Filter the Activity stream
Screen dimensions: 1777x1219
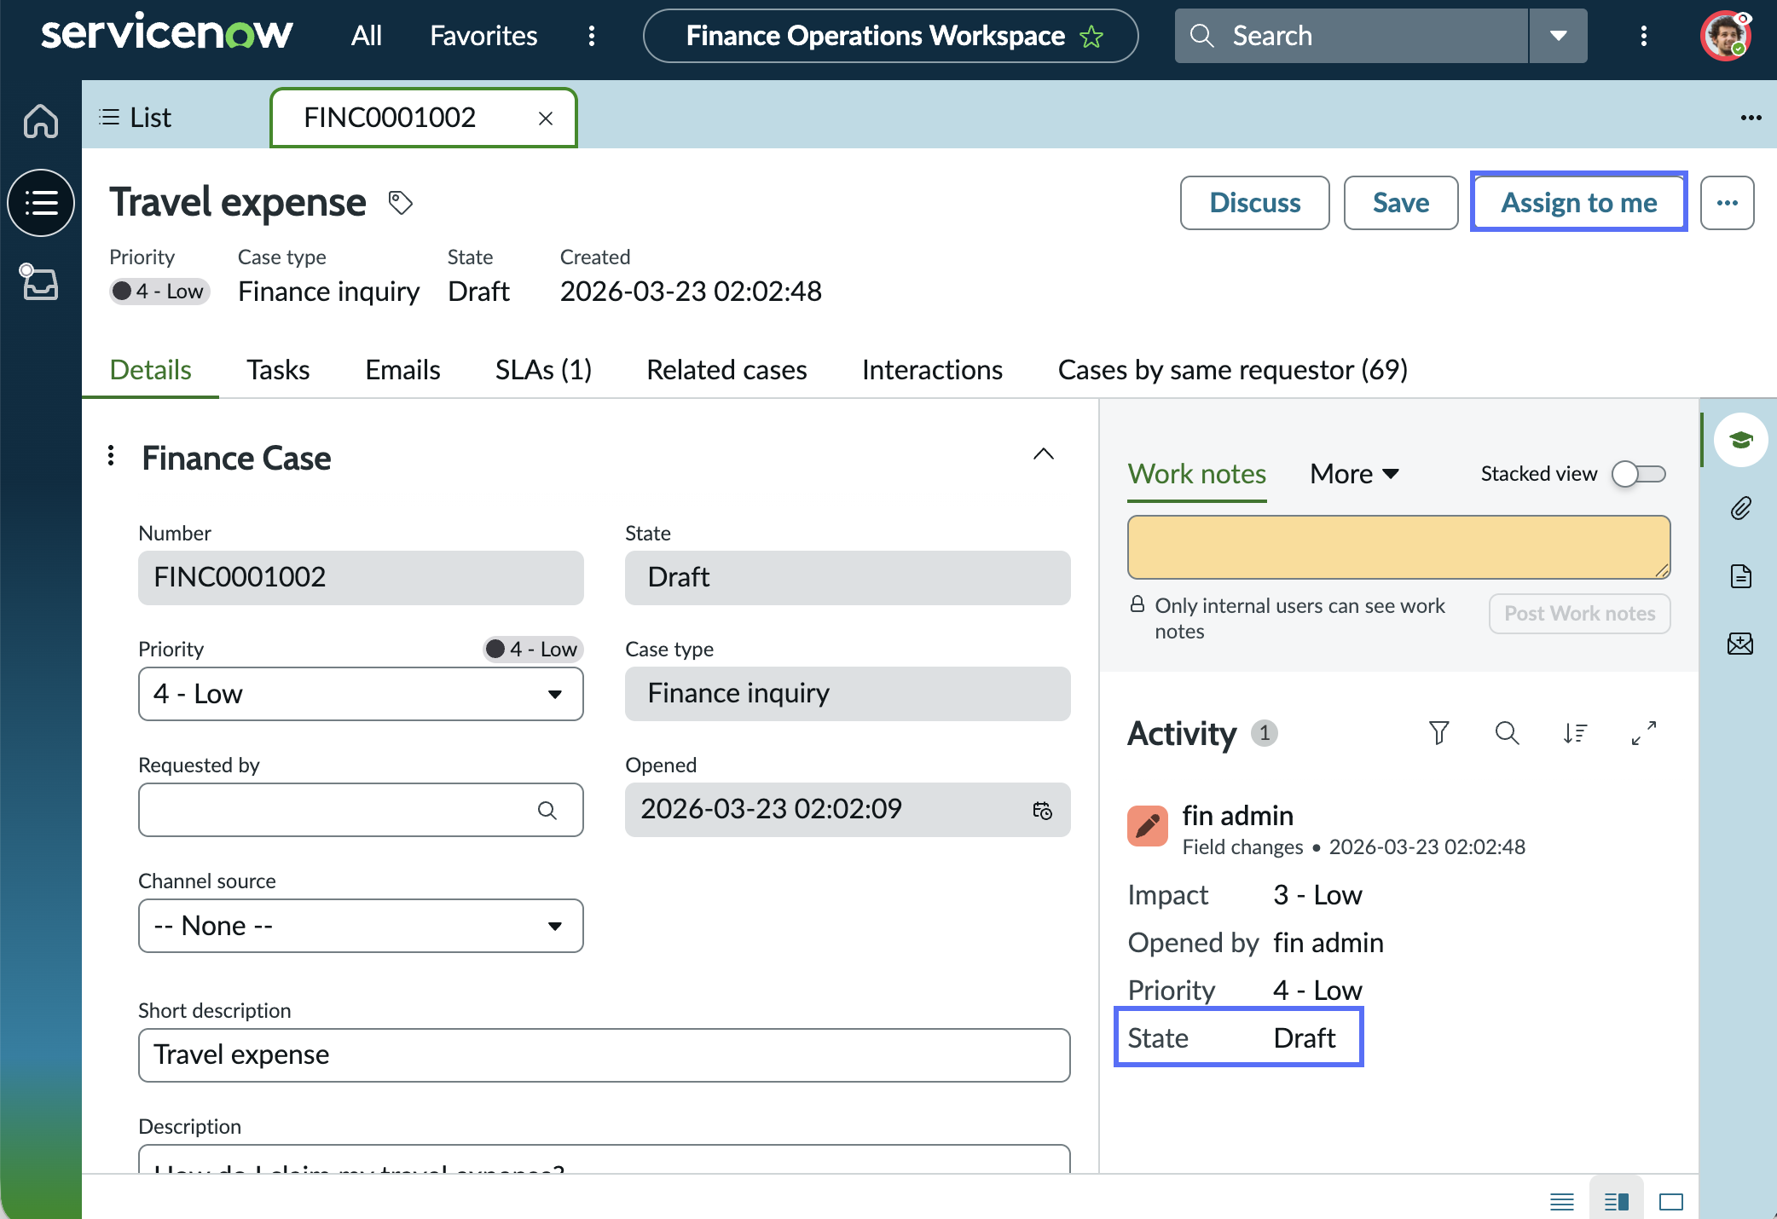click(x=1439, y=733)
